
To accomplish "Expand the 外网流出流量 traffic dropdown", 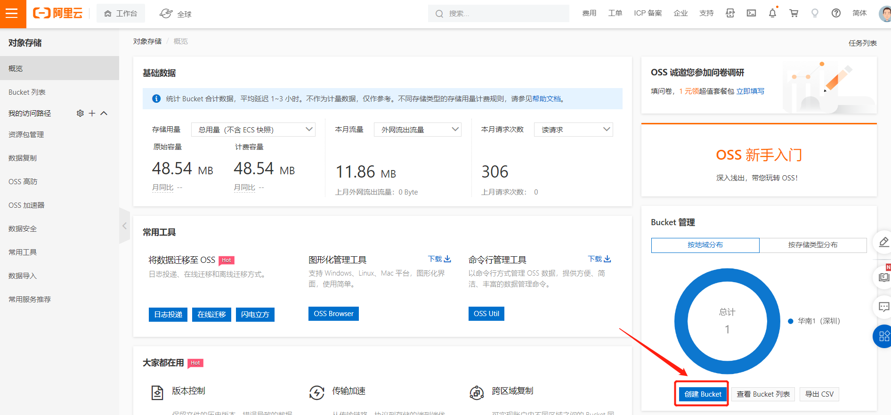I will (x=418, y=130).
